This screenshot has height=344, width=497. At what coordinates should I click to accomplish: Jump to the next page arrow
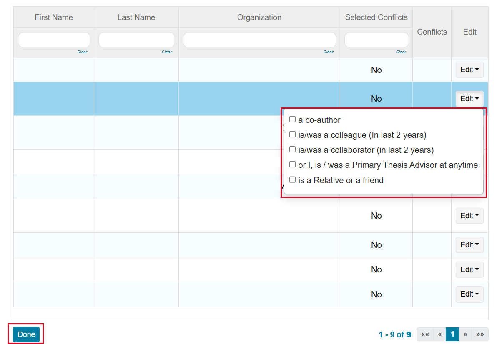pyautogui.click(x=465, y=334)
